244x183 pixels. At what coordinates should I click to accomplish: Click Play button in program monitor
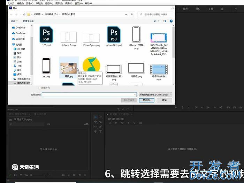[x=208, y=107]
